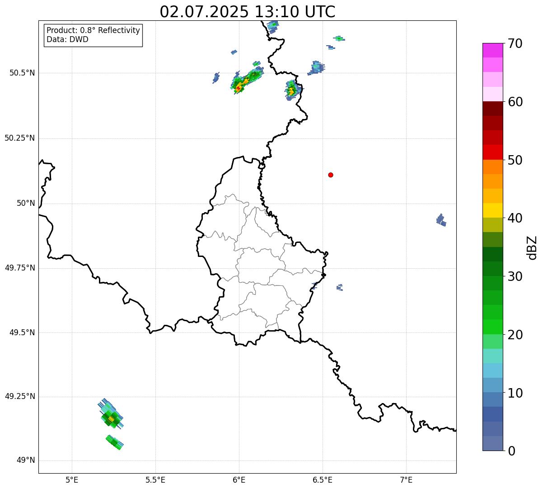Click the colorbar 40 tick label
The width and height of the screenshot is (543, 489).
point(515,218)
